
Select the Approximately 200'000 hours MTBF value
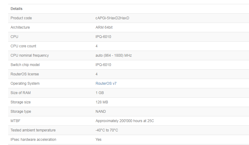pos(125,121)
